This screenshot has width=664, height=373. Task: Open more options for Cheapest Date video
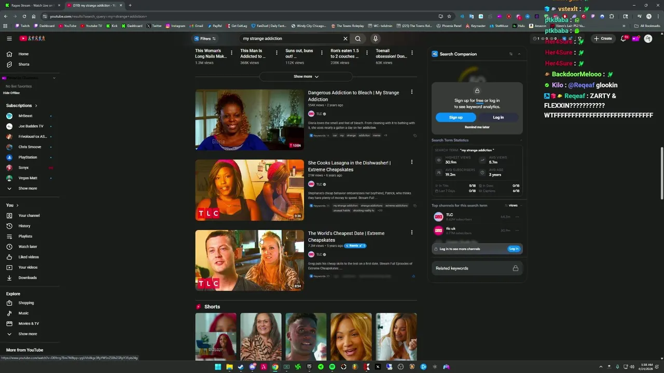[412, 233]
